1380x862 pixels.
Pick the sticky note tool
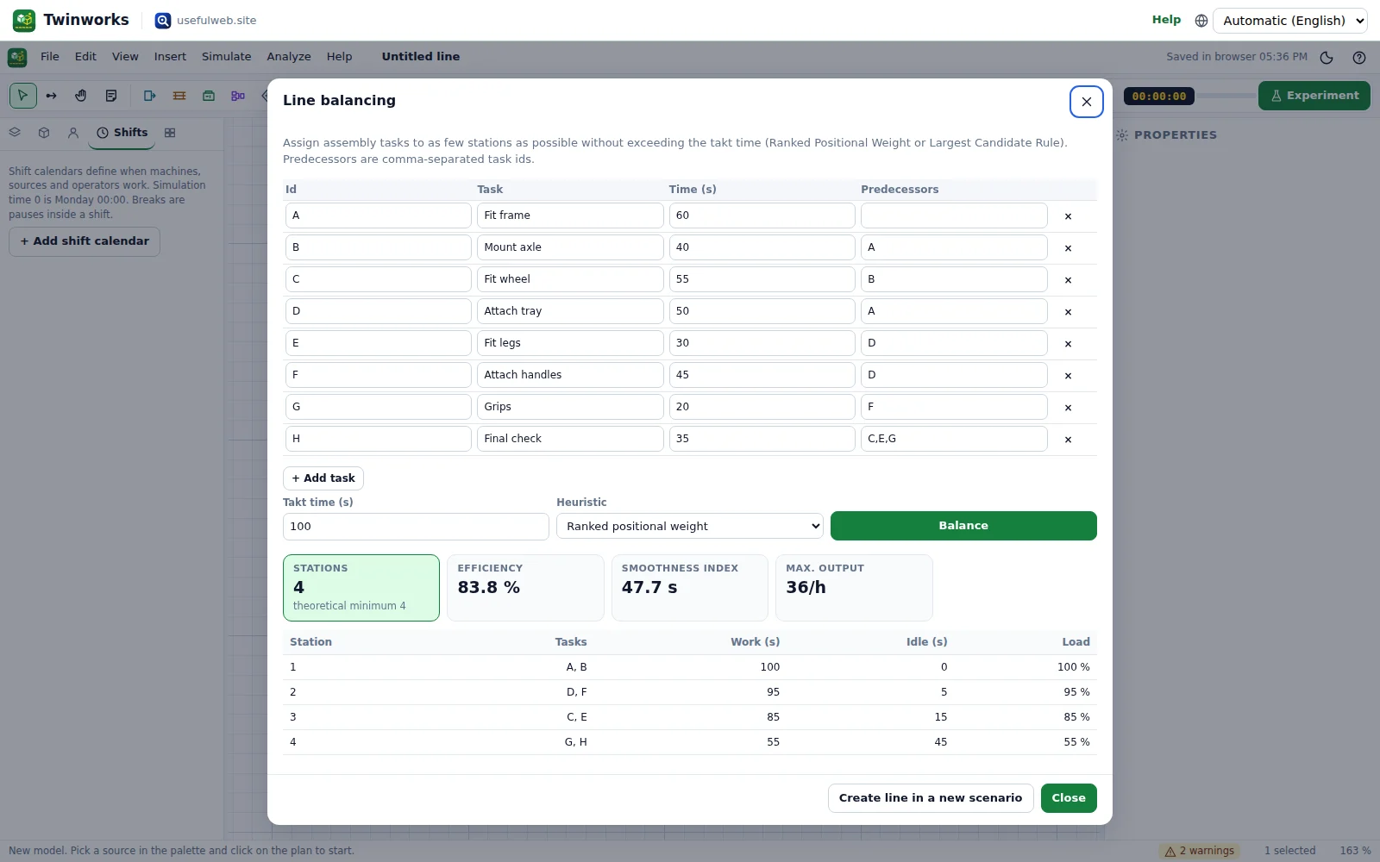[110, 96]
